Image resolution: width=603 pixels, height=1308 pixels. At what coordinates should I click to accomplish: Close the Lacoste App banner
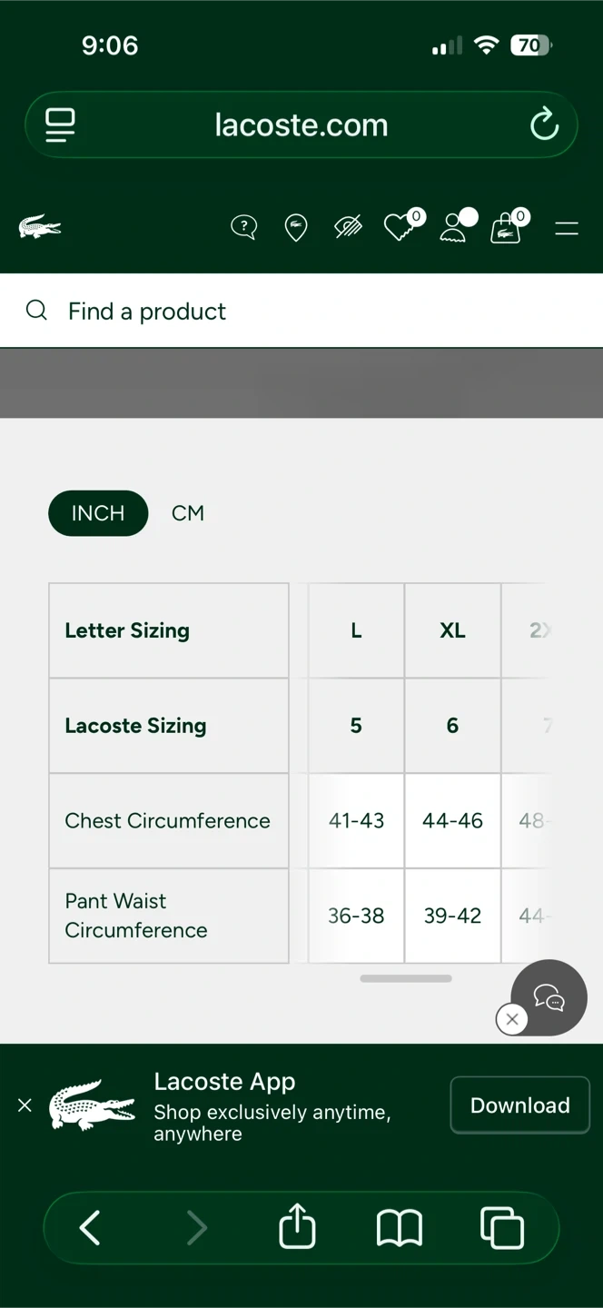[x=25, y=1105]
